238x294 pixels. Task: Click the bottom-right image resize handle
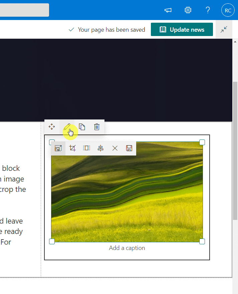[202, 241]
